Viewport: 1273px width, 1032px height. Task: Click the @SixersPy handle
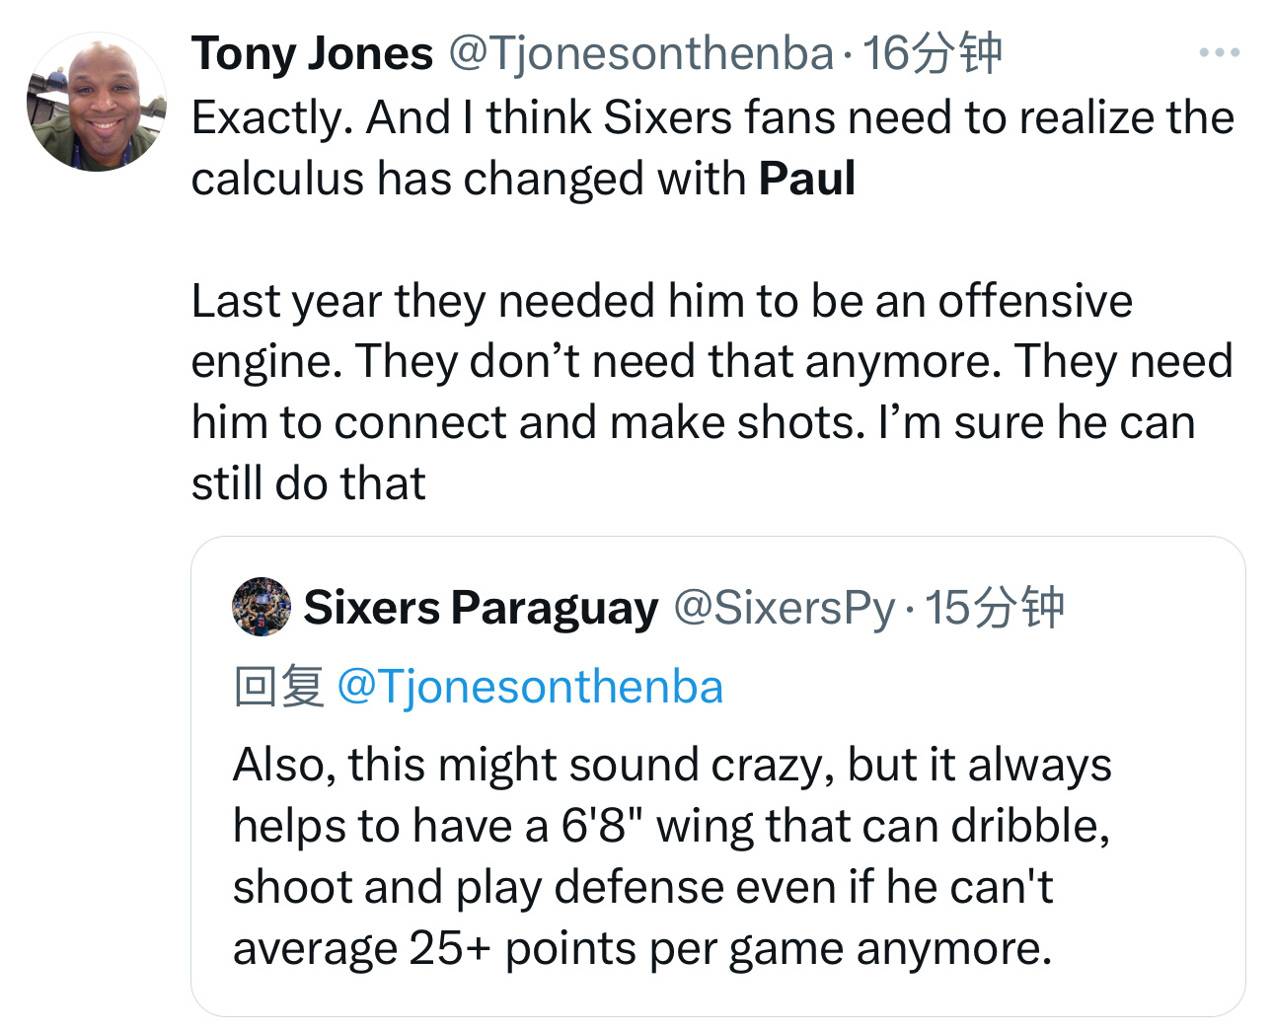tap(785, 608)
